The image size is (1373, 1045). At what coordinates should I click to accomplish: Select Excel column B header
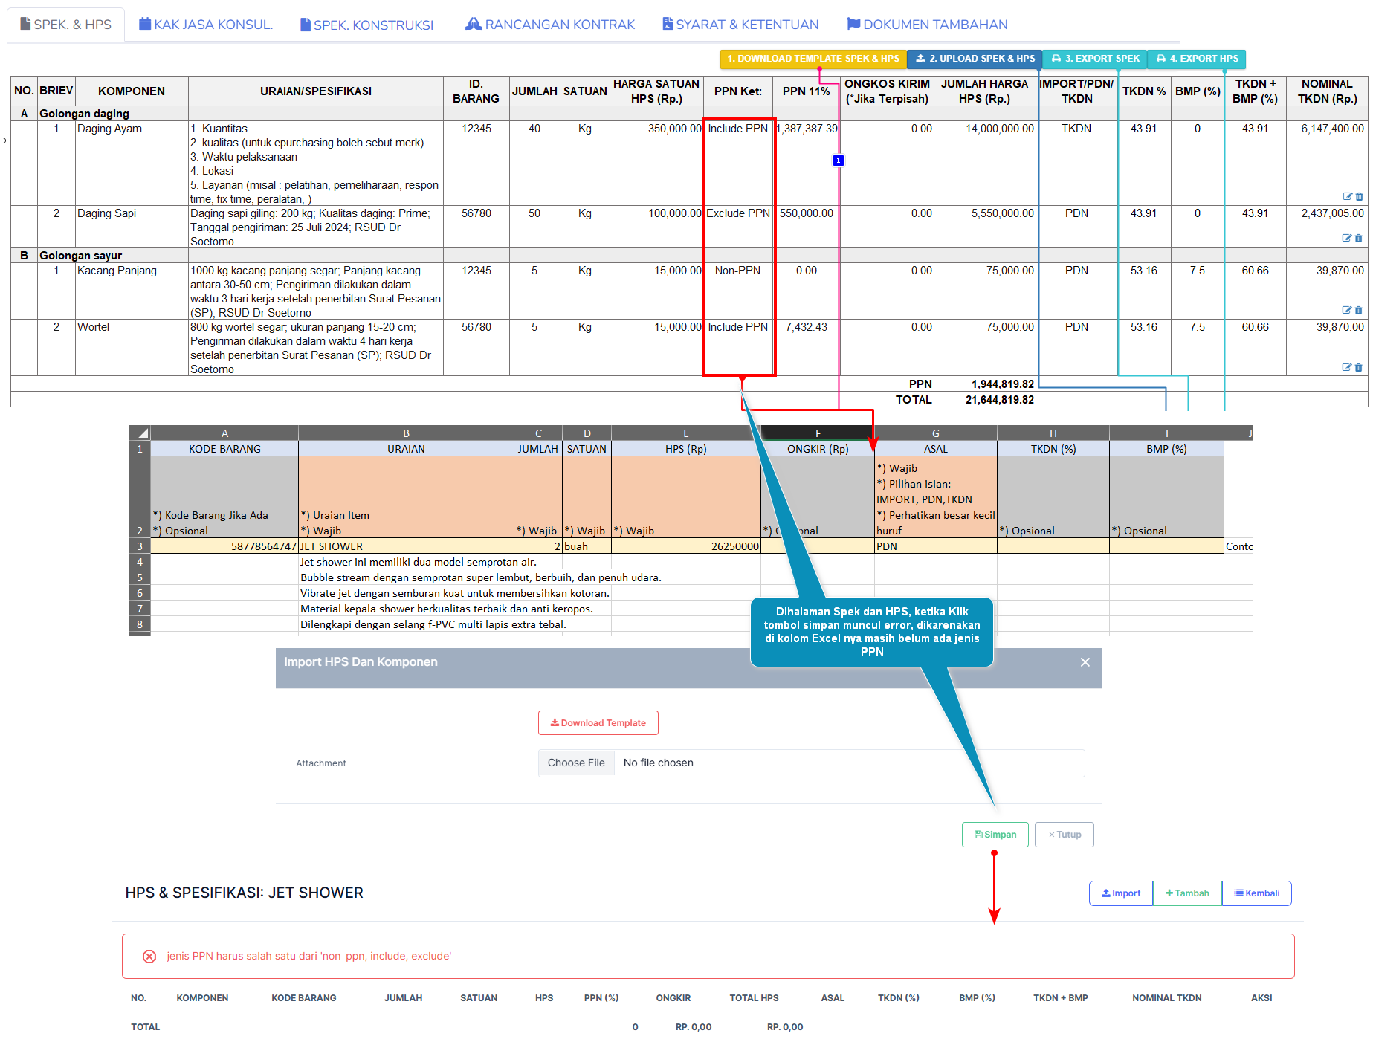(x=406, y=433)
